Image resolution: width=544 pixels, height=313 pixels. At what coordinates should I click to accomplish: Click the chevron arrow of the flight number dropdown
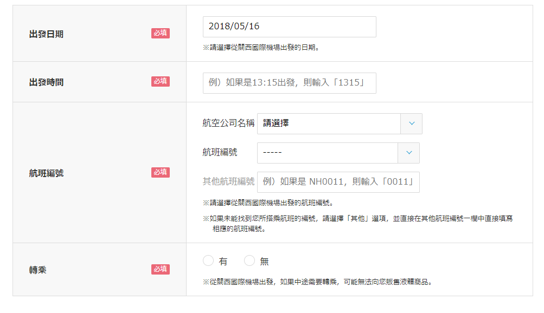[x=409, y=153]
